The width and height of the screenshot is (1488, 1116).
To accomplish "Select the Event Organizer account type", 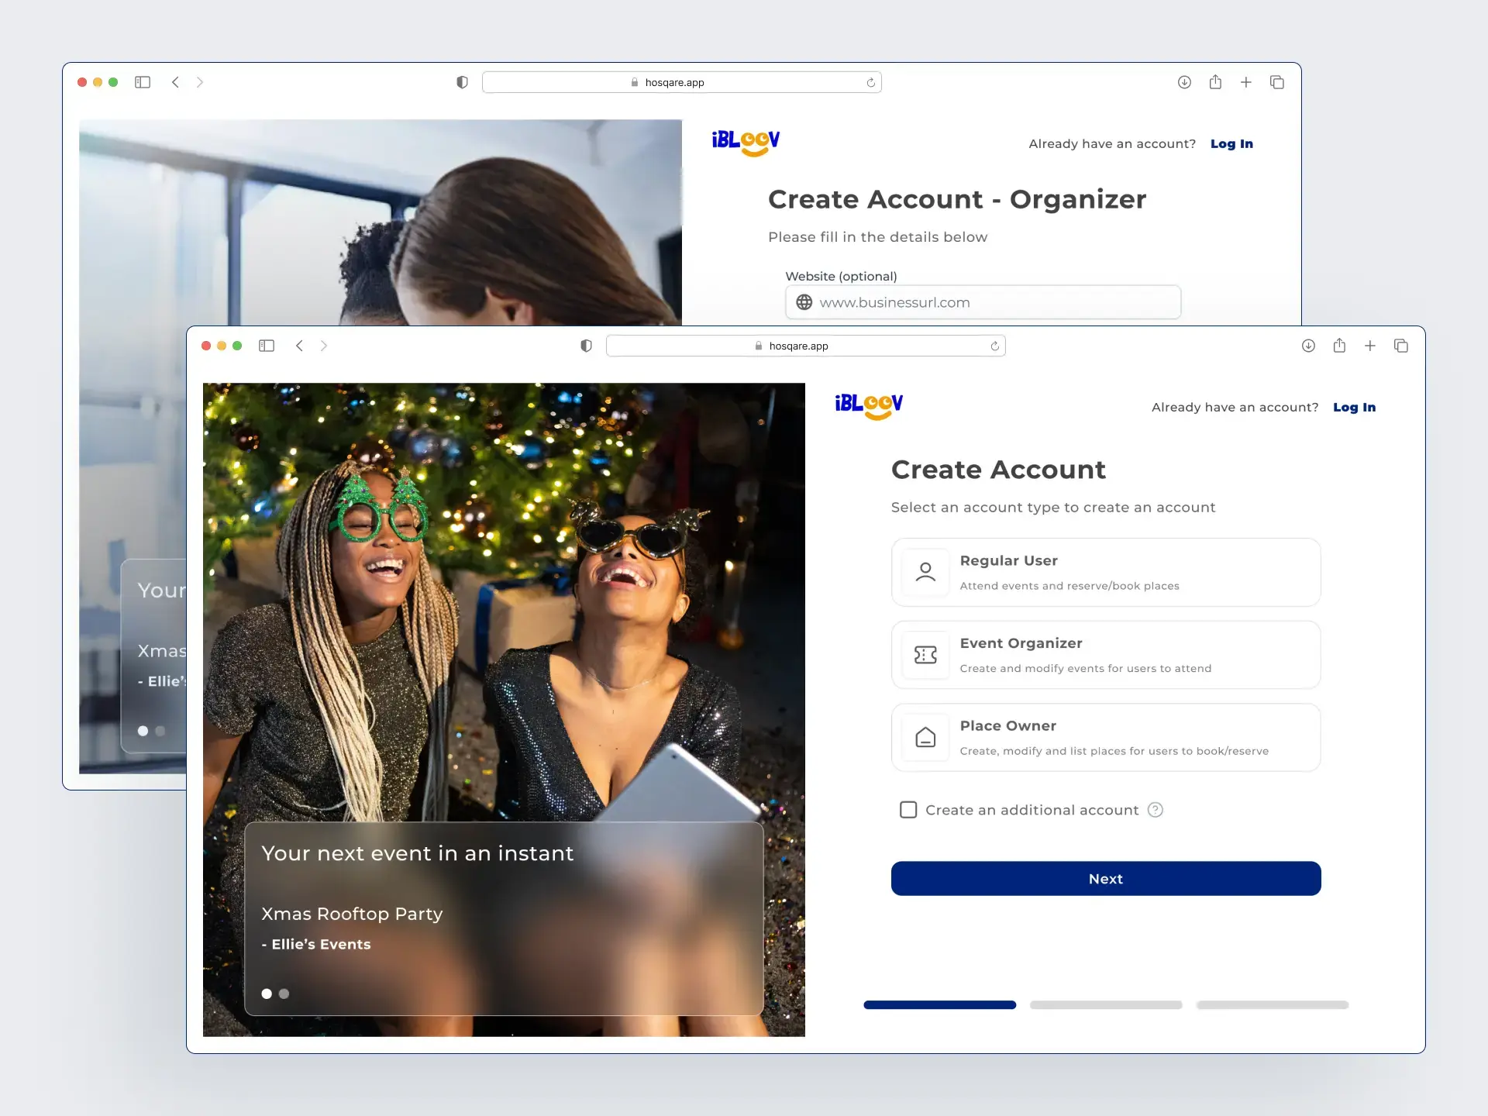I will click(1105, 655).
